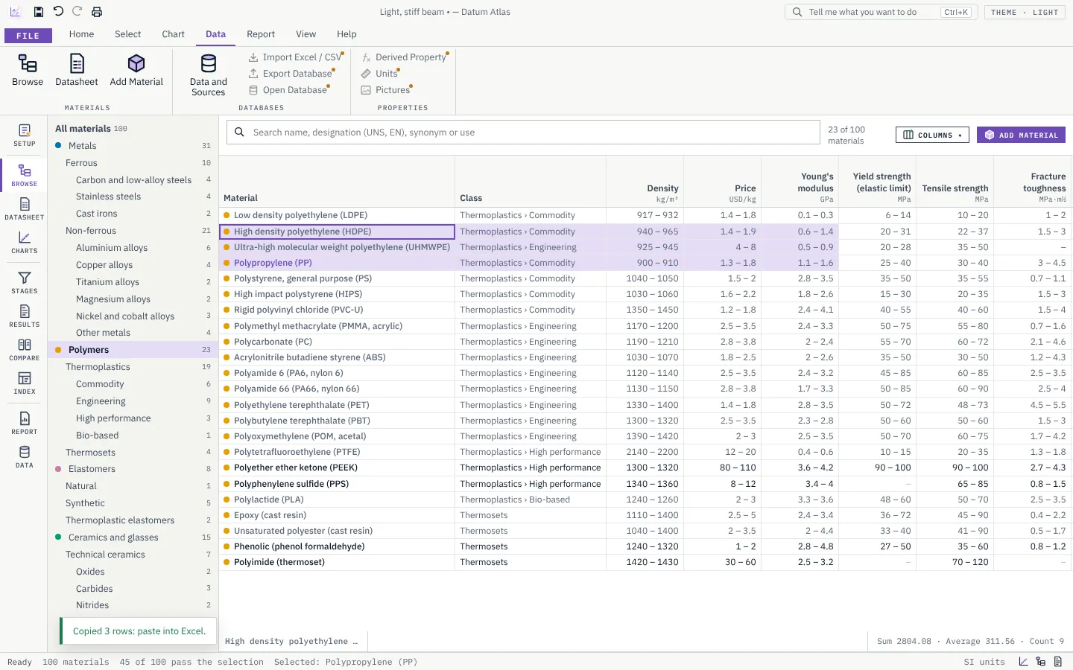The height and width of the screenshot is (670, 1073).
Task: Open the Units setting
Action: point(380,74)
